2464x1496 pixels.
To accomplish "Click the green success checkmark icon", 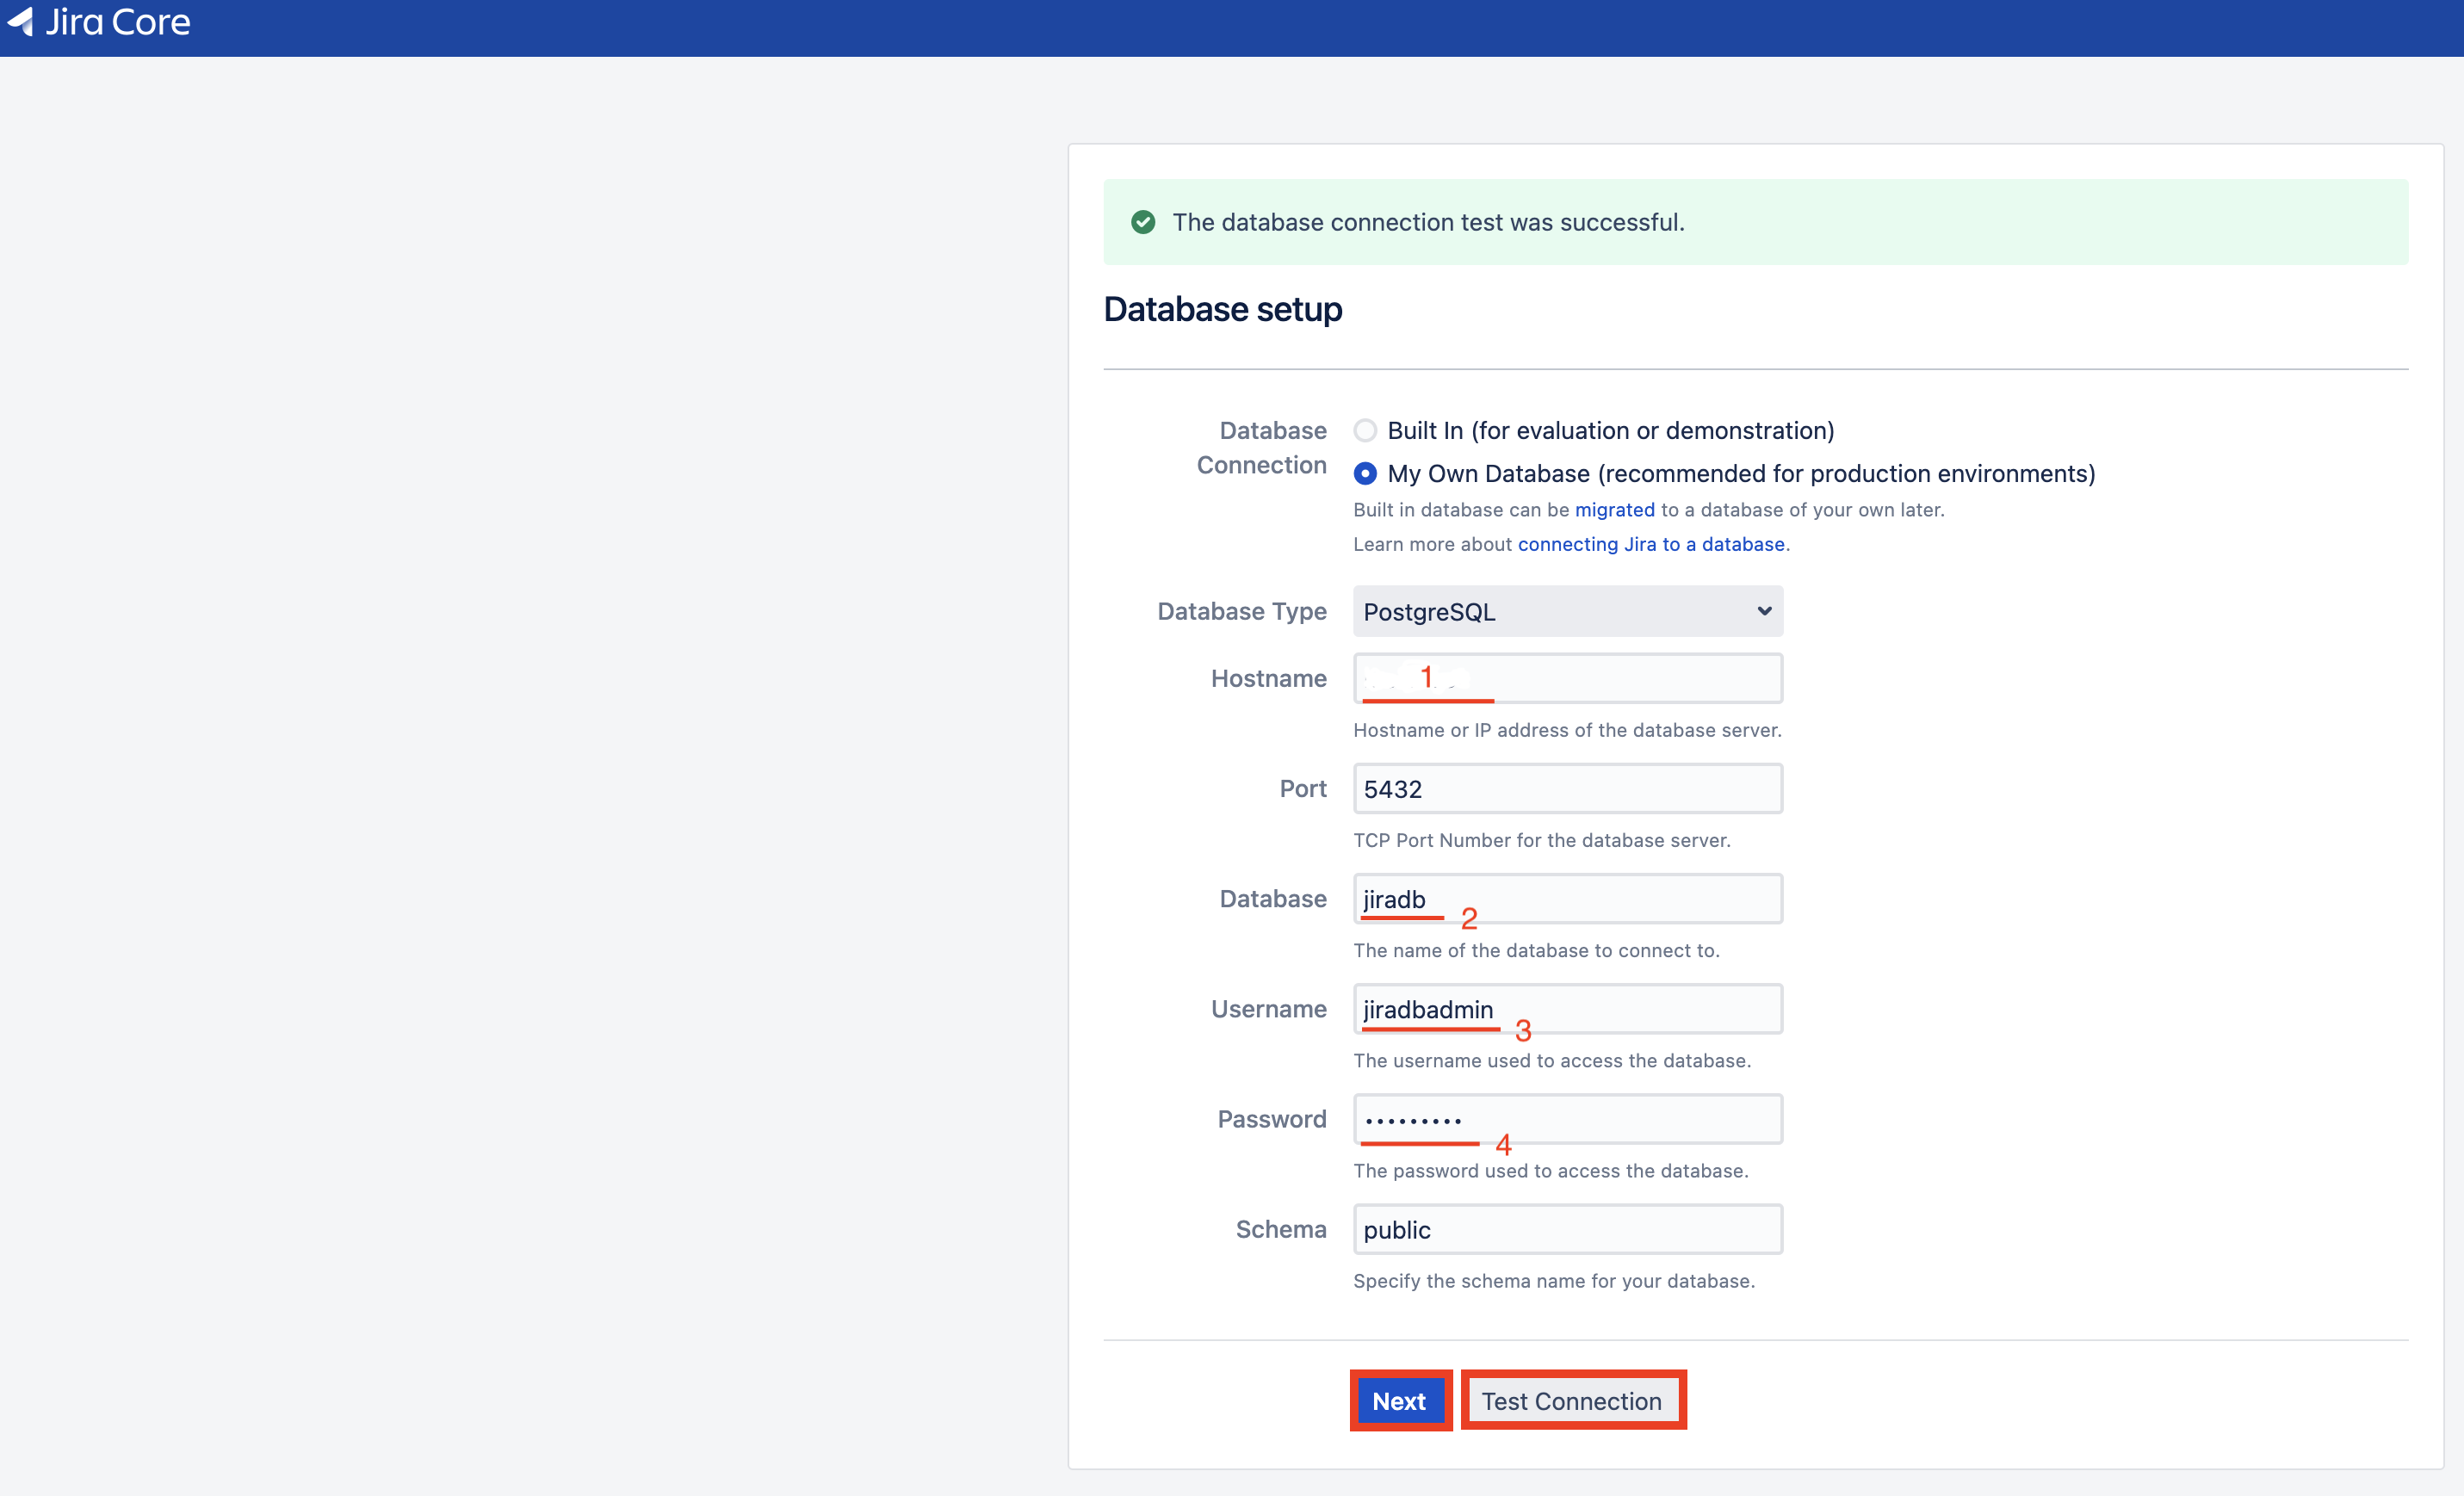I will (1143, 222).
